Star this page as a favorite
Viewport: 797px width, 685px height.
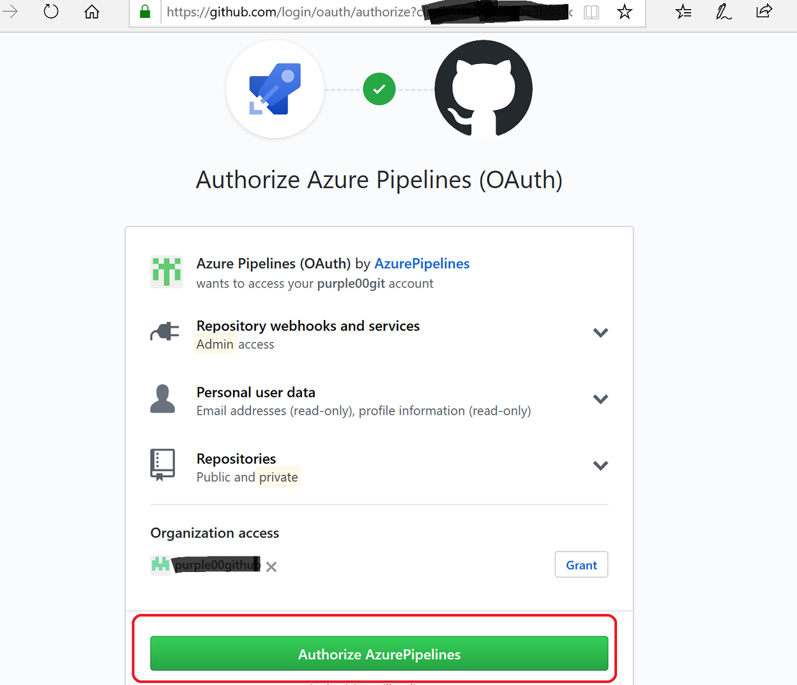point(624,12)
